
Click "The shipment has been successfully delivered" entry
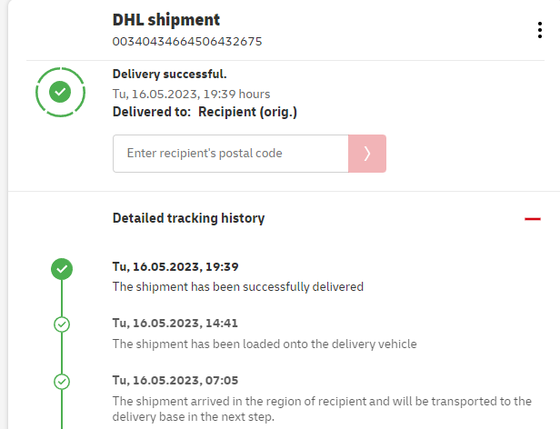click(237, 286)
